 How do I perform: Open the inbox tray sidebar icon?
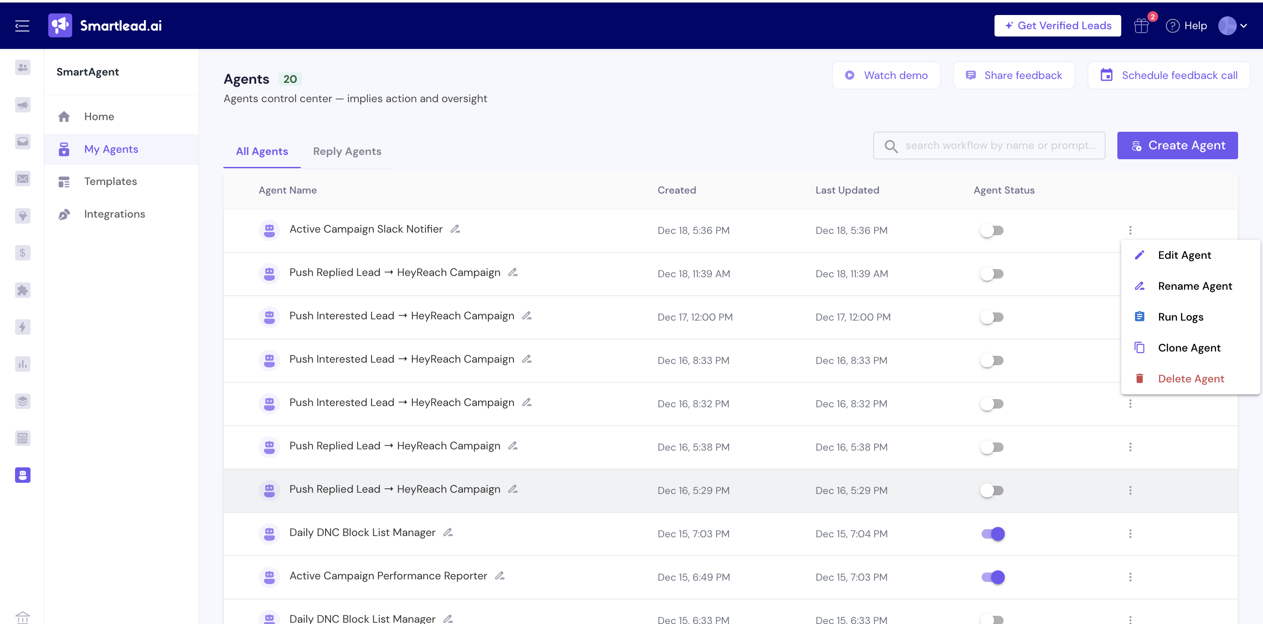click(x=22, y=142)
